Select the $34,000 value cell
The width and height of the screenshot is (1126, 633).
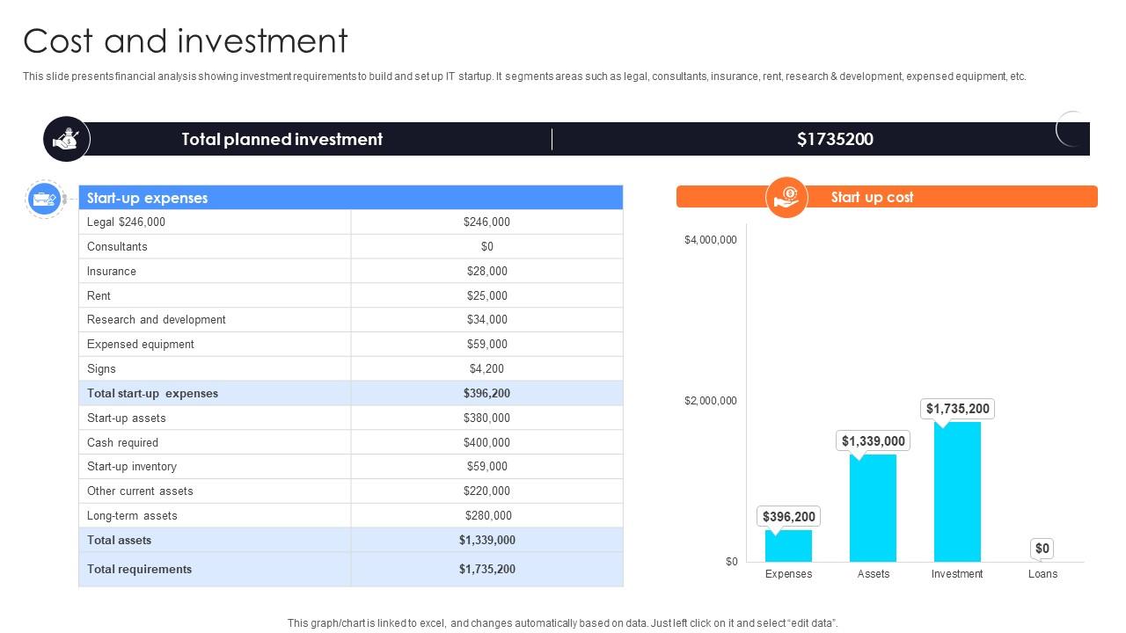click(x=487, y=320)
